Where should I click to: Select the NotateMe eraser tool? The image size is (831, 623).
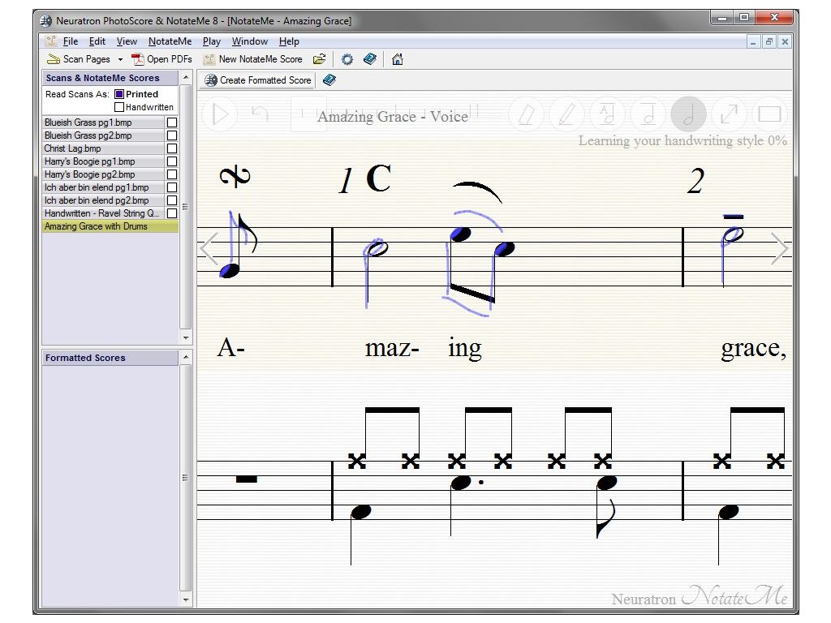(x=526, y=114)
